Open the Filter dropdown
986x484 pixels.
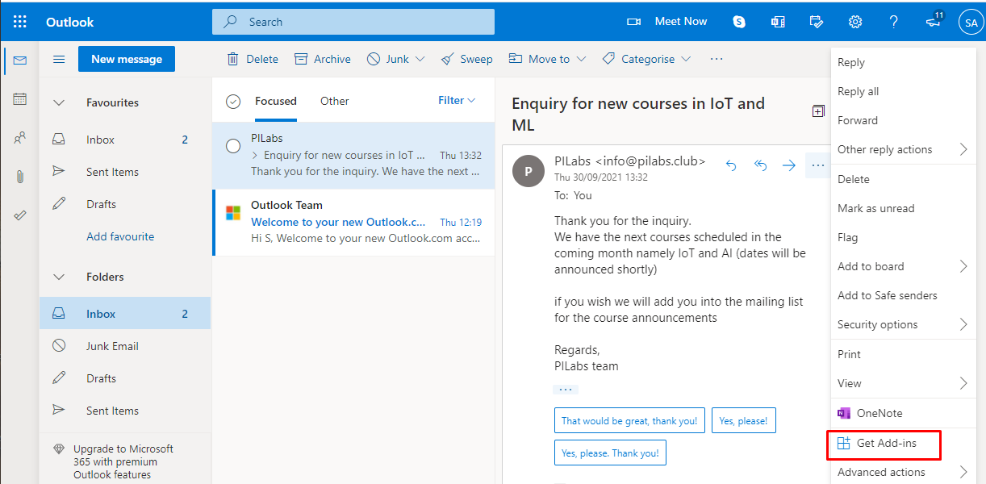(457, 100)
